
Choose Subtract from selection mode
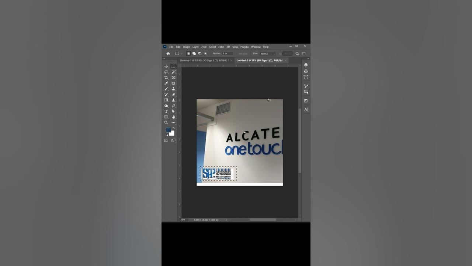click(199, 54)
